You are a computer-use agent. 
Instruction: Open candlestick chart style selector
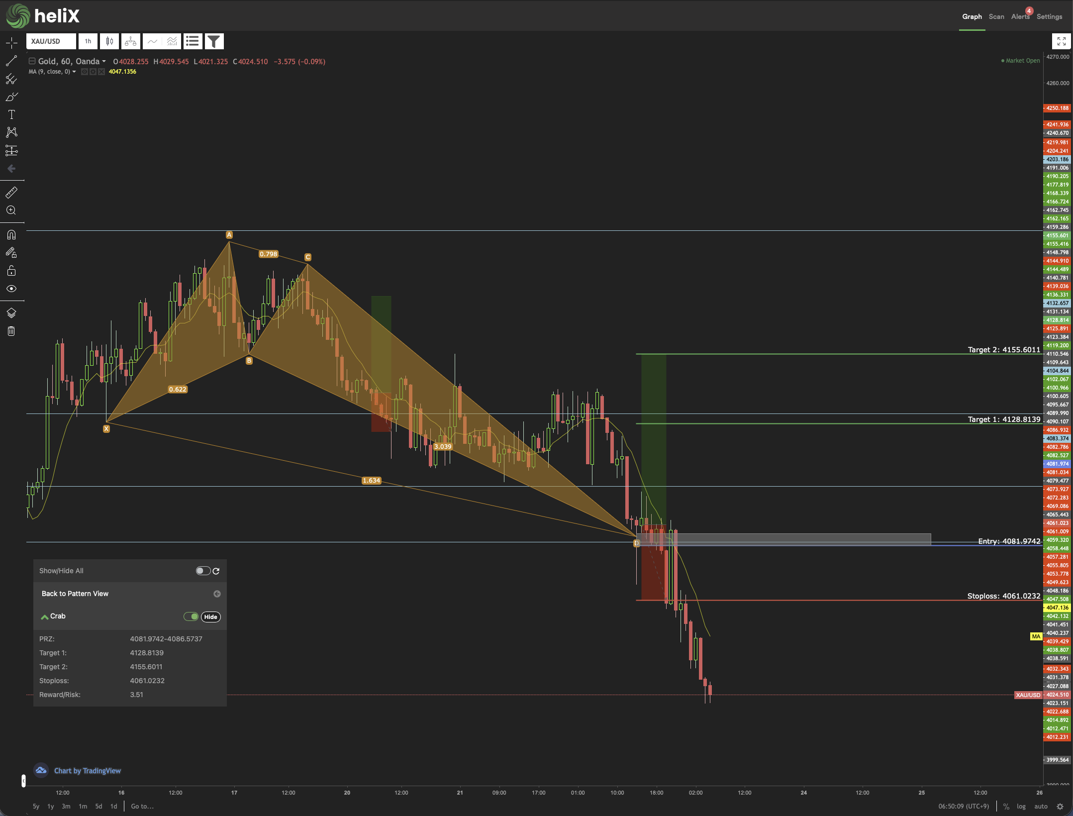click(x=109, y=41)
